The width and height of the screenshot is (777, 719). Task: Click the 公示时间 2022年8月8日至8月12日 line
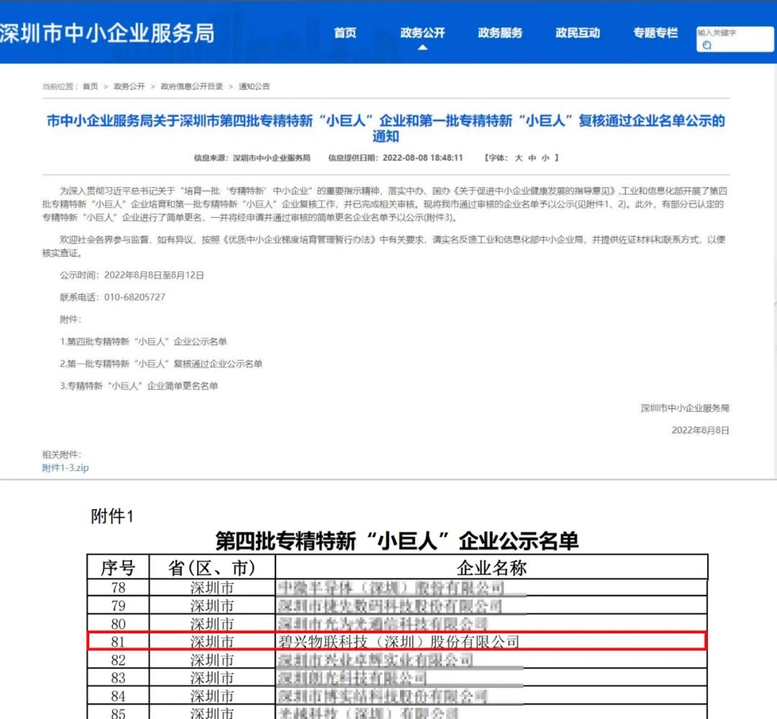click(x=132, y=275)
